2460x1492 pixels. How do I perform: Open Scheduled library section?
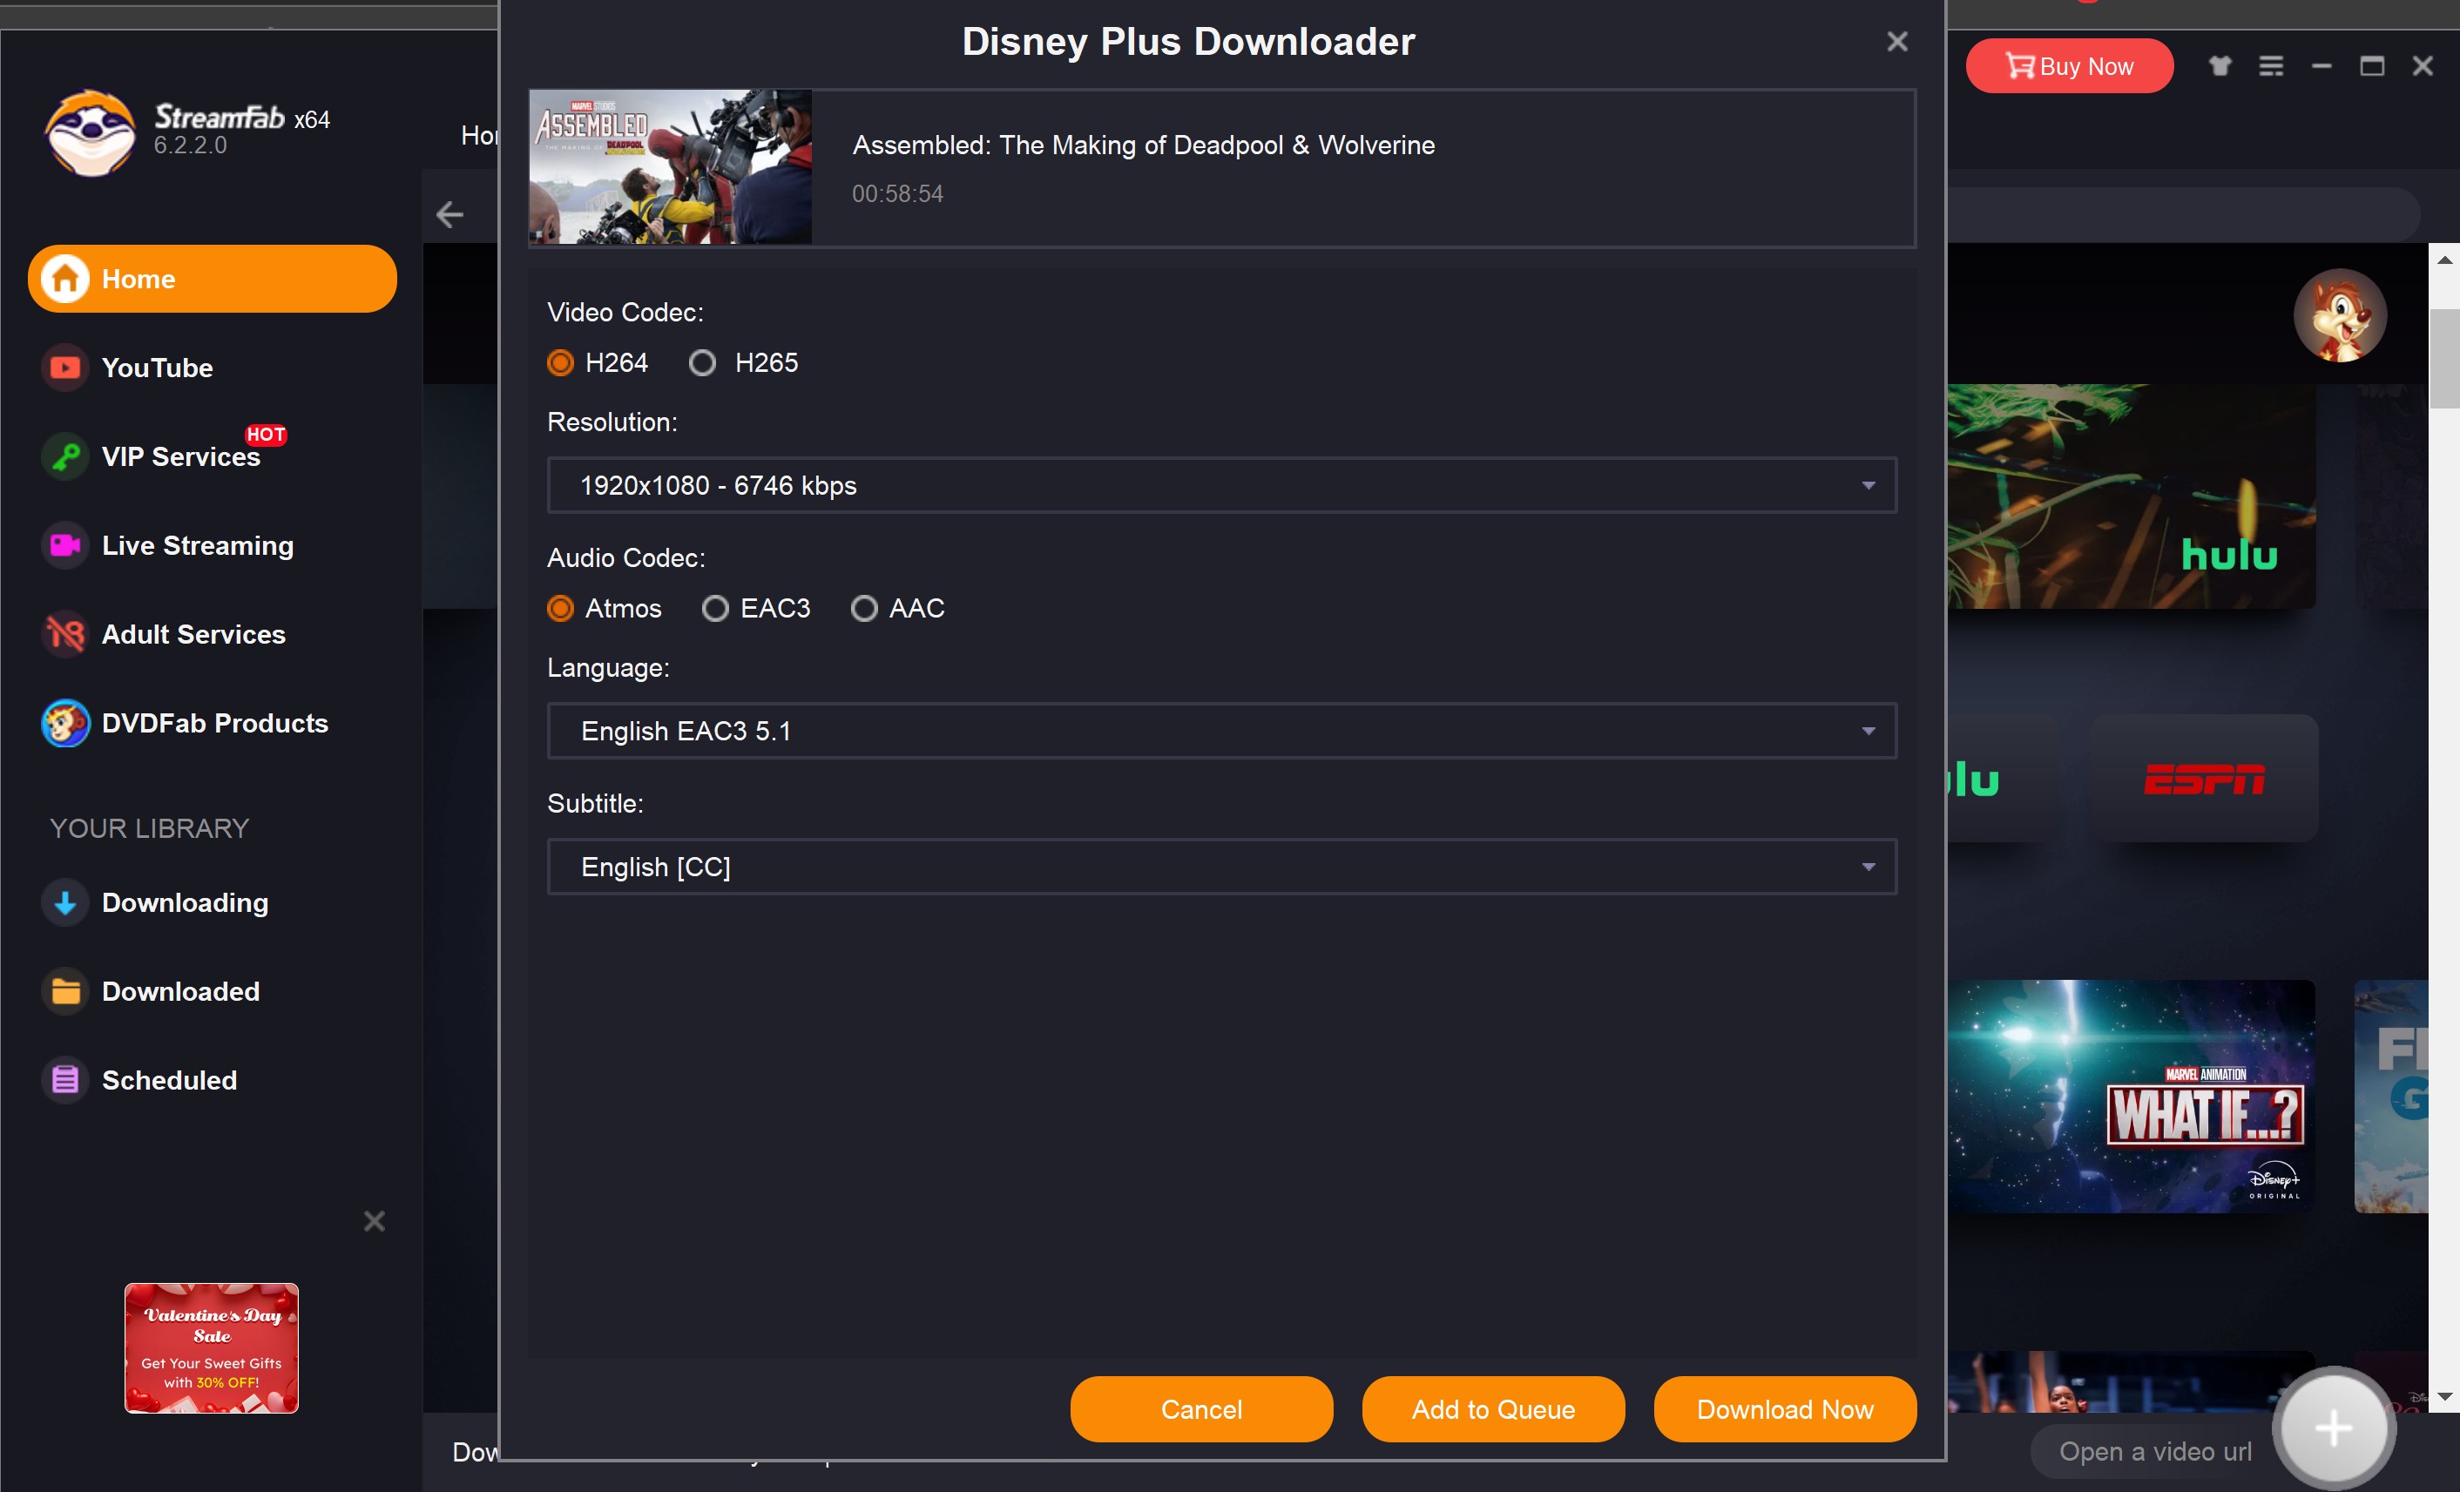pyautogui.click(x=213, y=1080)
